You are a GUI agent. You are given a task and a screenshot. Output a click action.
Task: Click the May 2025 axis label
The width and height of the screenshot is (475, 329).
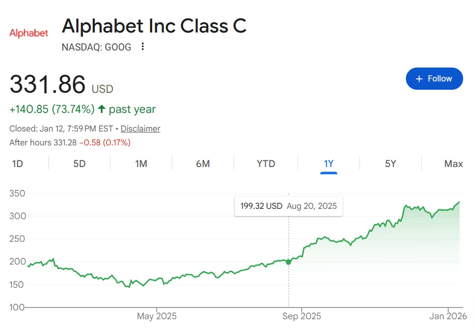pyautogui.click(x=156, y=316)
